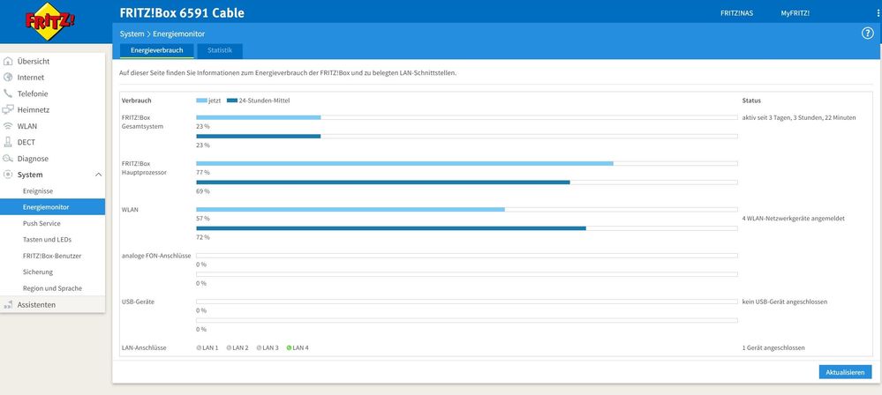
Task: Click the dark blue 24-Stunden-Mittel legend swatch
Action: [x=231, y=101]
